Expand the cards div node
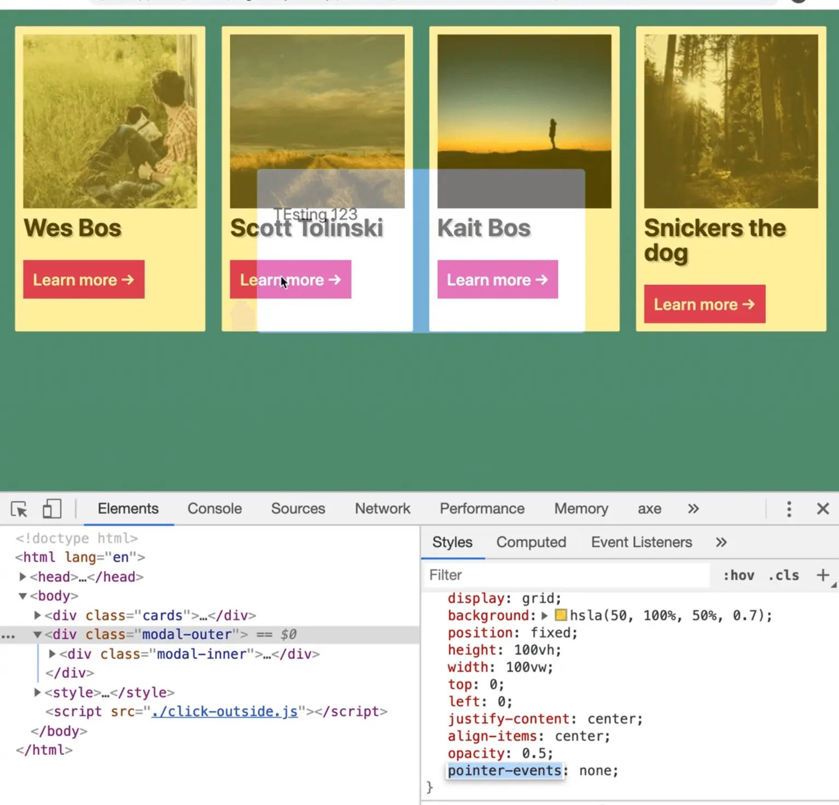This screenshot has height=805, width=839. pyautogui.click(x=37, y=616)
